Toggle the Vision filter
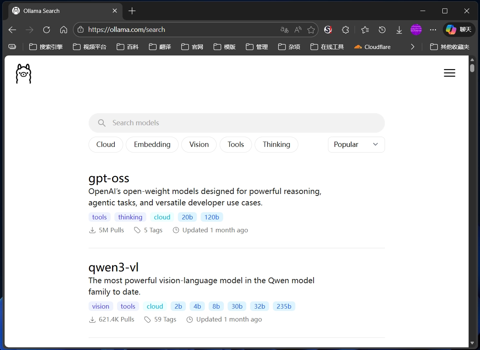The height and width of the screenshot is (350, 480). tap(199, 145)
